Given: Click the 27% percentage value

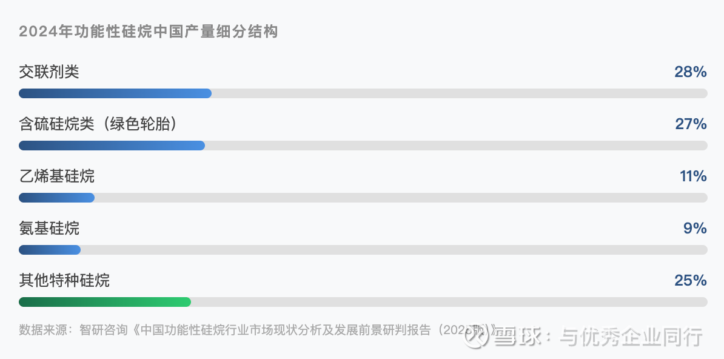Looking at the screenshot, I should (691, 124).
